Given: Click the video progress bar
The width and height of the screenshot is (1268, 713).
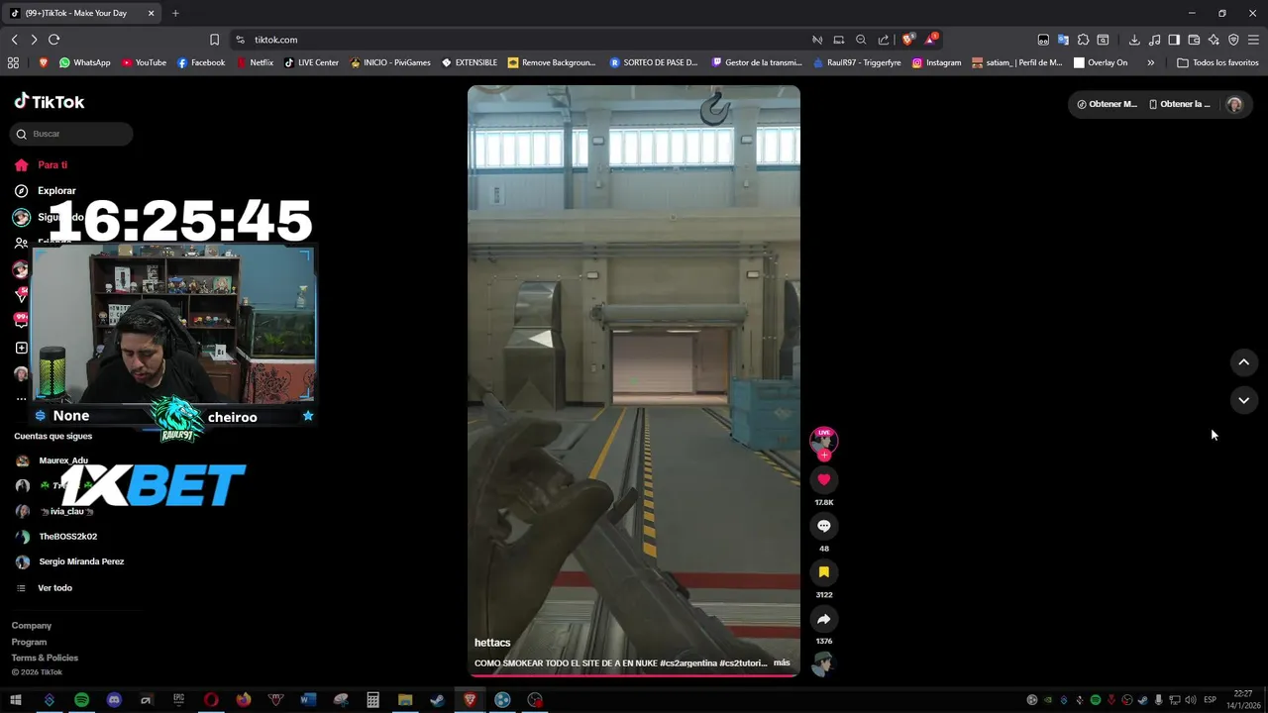Looking at the screenshot, I should (x=634, y=675).
